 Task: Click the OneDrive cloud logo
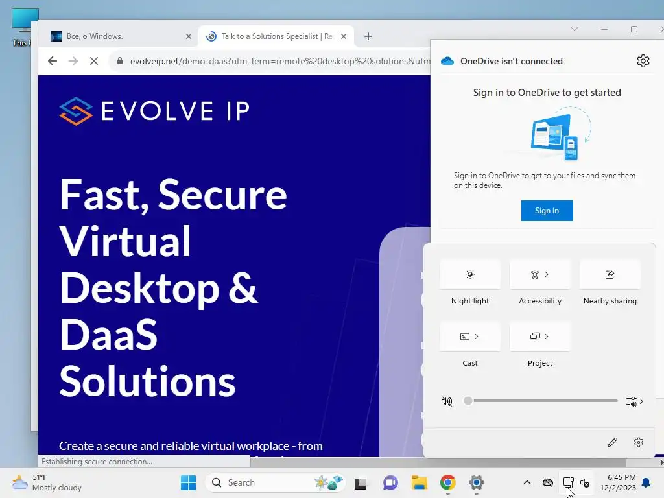point(447,61)
